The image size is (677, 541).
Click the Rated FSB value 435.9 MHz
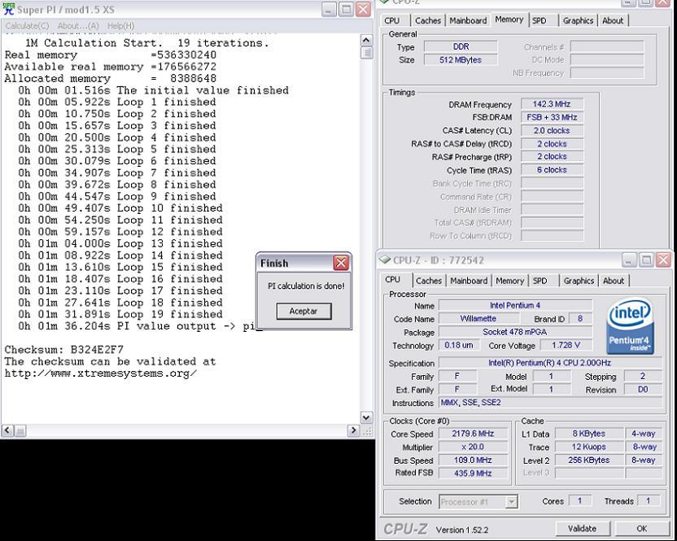pos(473,473)
